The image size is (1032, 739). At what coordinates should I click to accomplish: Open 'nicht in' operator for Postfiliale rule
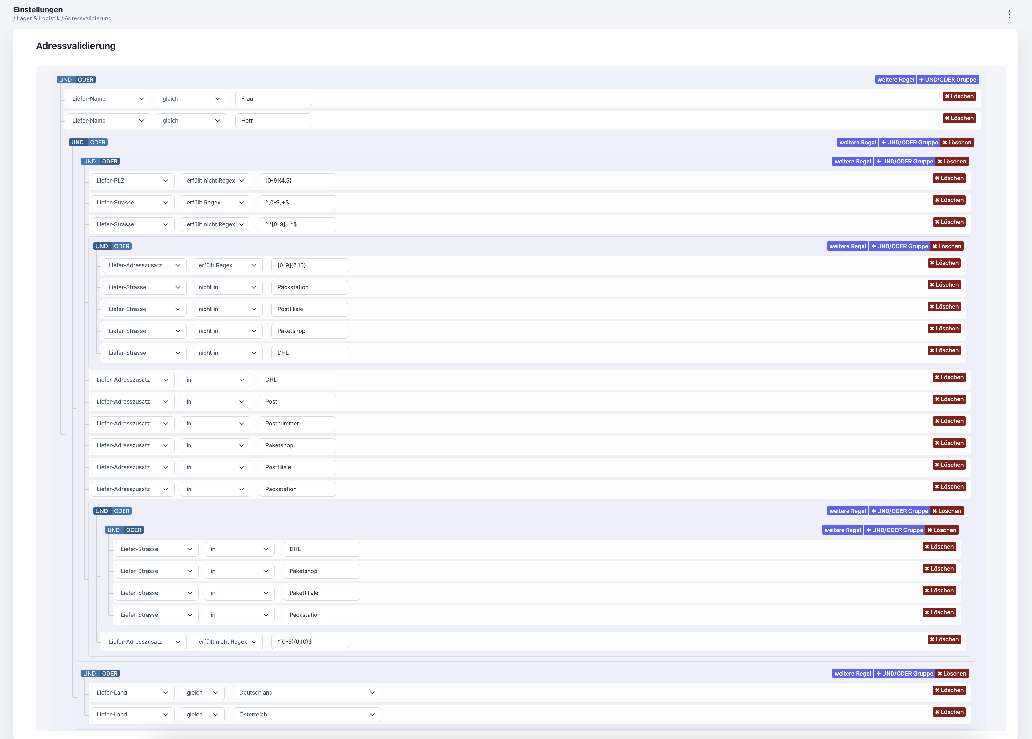pos(227,309)
